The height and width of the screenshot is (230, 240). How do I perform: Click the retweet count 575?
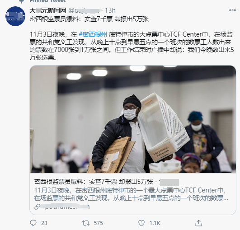98,223
